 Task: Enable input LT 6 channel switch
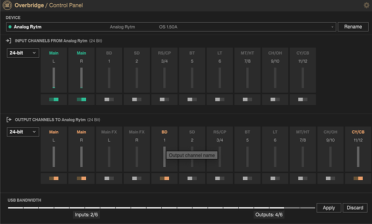tap(219, 99)
